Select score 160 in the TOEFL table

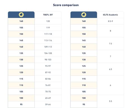click(21, 21)
